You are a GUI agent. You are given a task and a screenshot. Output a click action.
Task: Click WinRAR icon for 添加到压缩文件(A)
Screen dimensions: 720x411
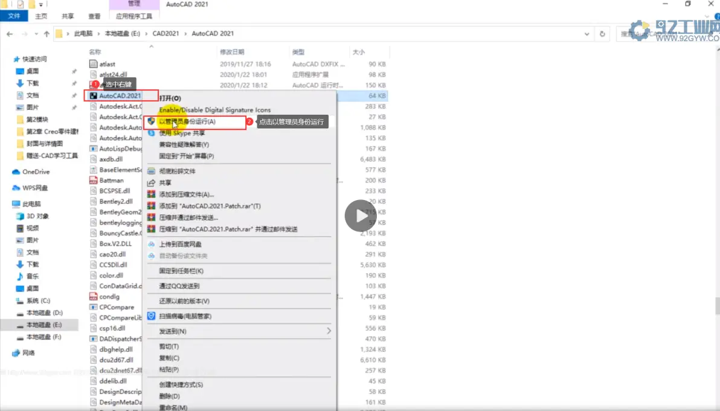151,194
